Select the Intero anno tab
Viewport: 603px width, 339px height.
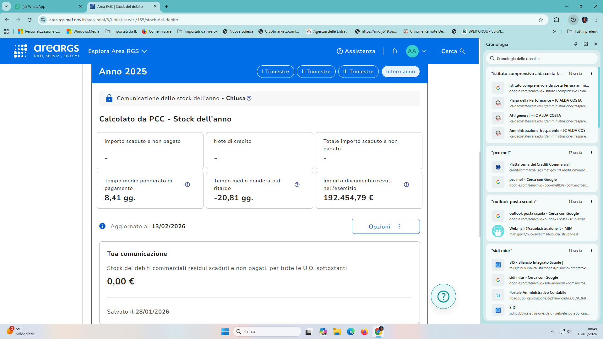click(x=400, y=72)
